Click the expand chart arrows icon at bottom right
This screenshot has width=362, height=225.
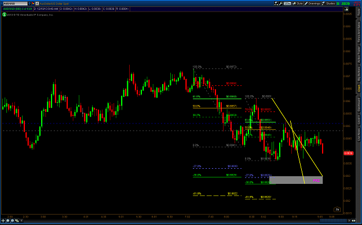click(x=353, y=220)
